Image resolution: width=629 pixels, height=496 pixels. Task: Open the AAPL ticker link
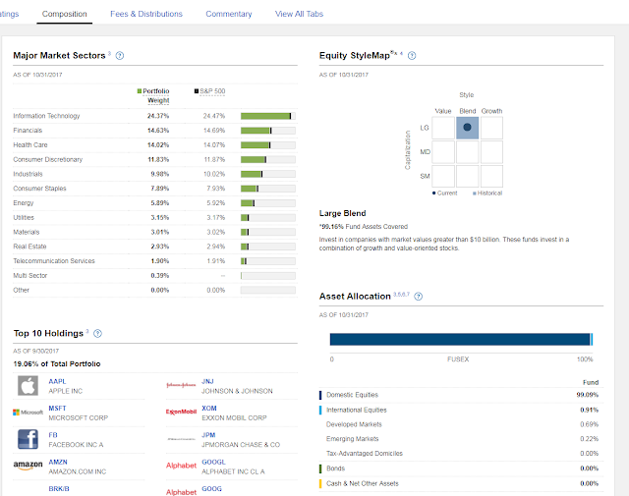tap(57, 381)
